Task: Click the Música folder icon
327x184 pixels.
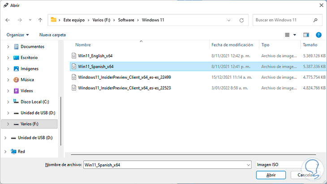Action: click(x=16, y=80)
